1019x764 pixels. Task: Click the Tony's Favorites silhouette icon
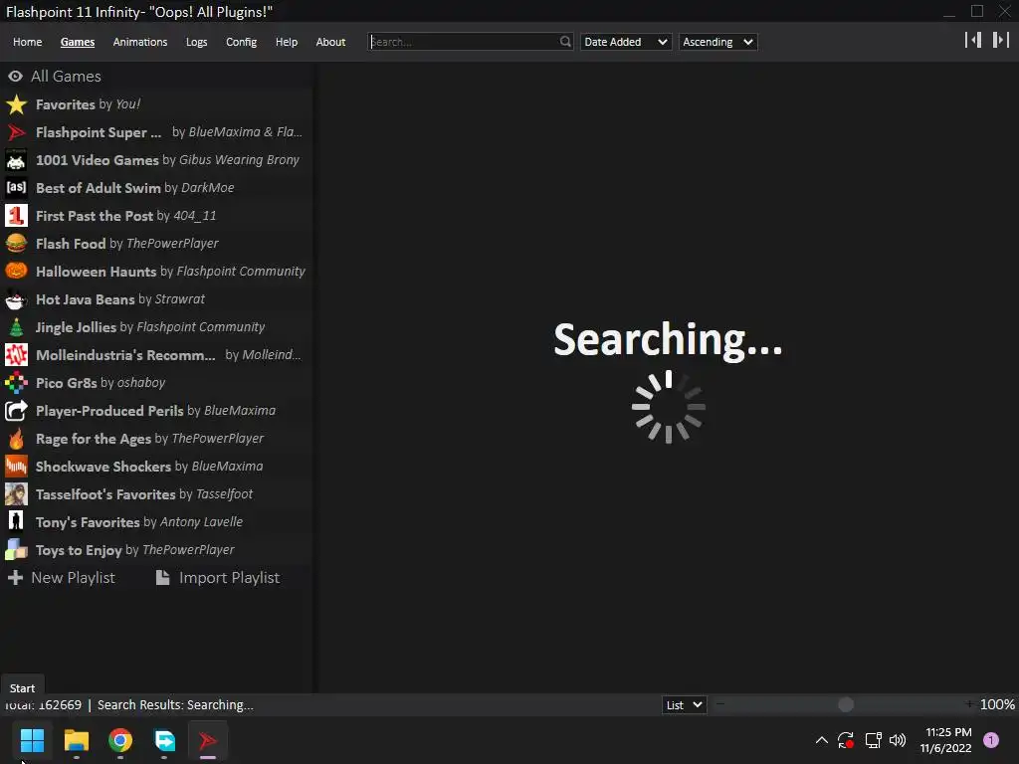(16, 522)
